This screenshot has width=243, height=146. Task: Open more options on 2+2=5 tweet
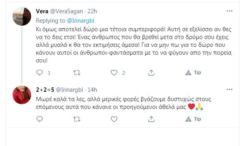click(x=229, y=89)
